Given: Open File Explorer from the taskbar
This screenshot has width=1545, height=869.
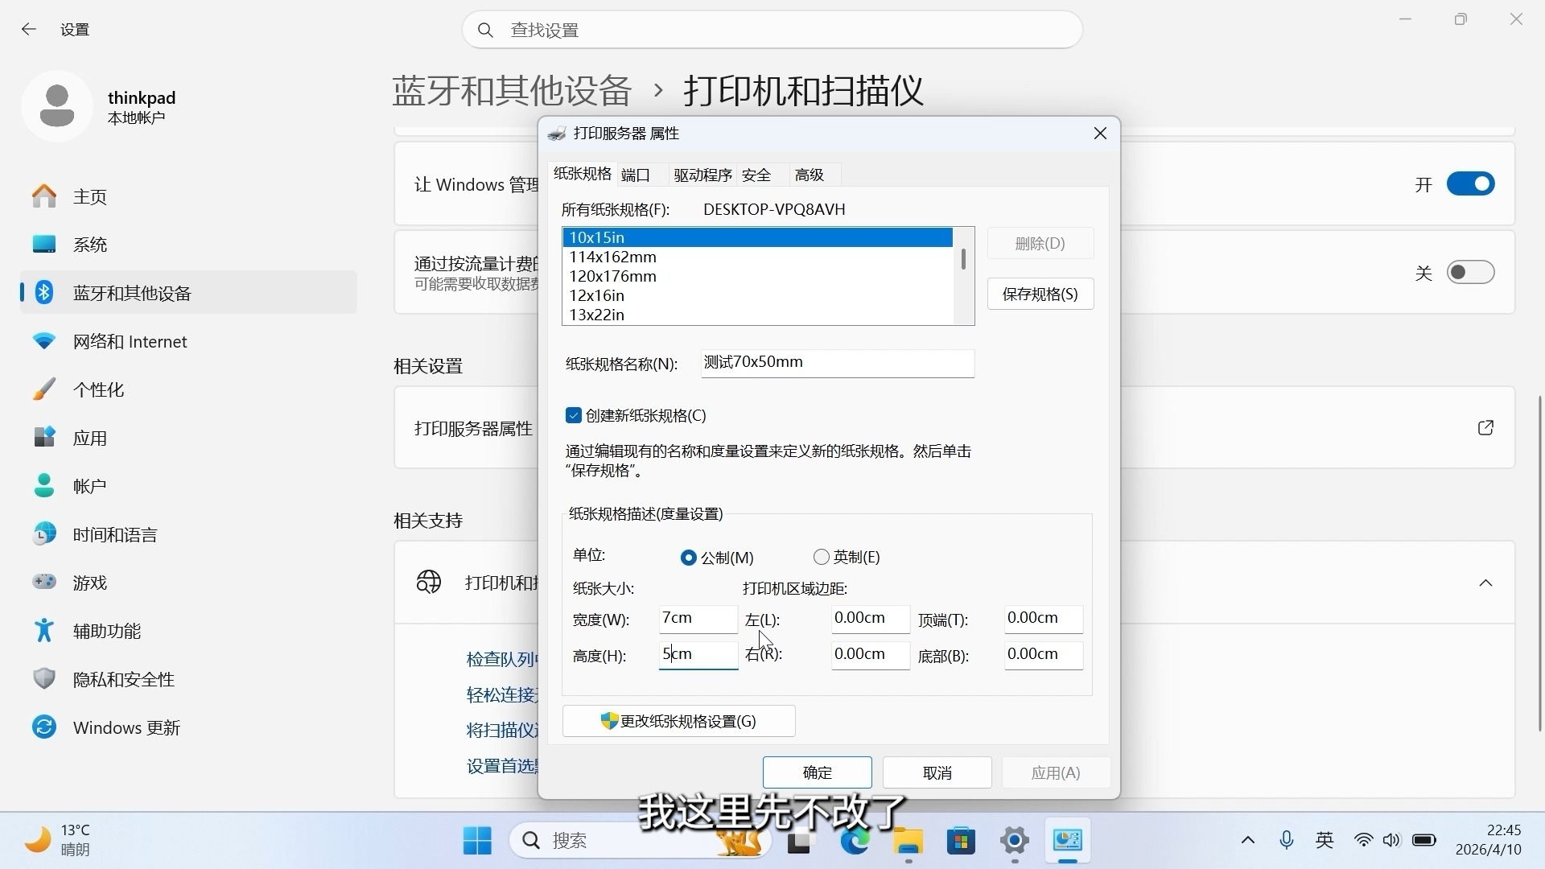Looking at the screenshot, I should tap(908, 841).
